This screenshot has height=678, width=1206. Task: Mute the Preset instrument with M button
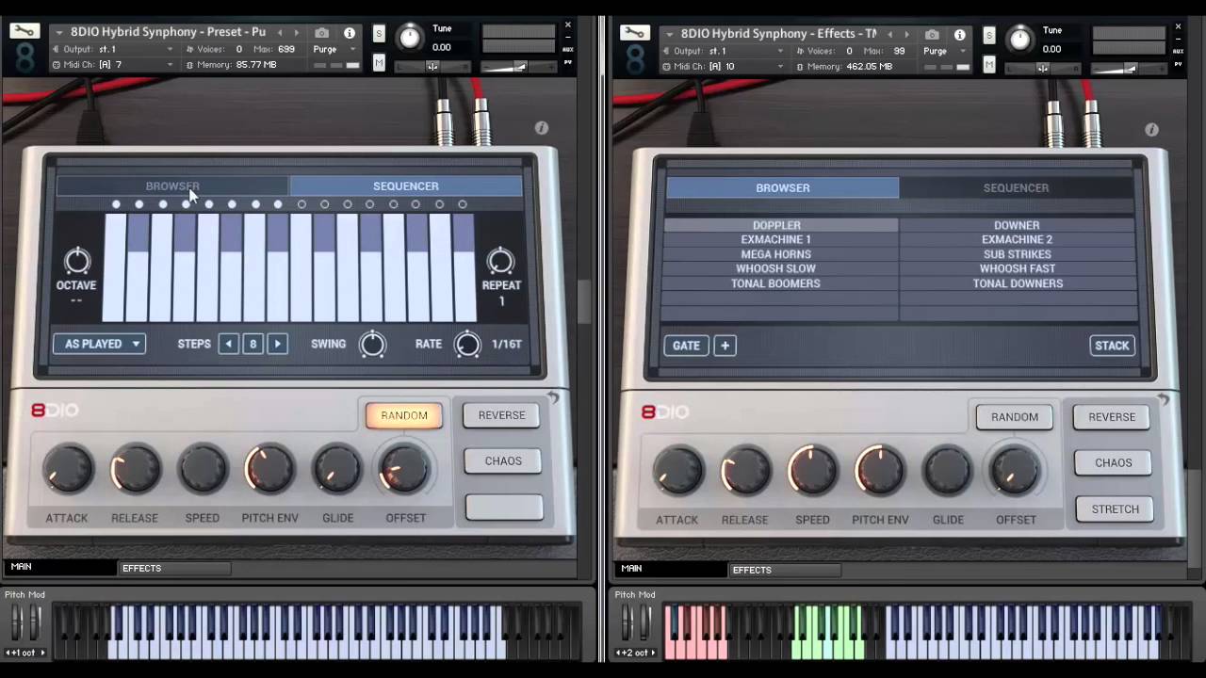(379, 62)
